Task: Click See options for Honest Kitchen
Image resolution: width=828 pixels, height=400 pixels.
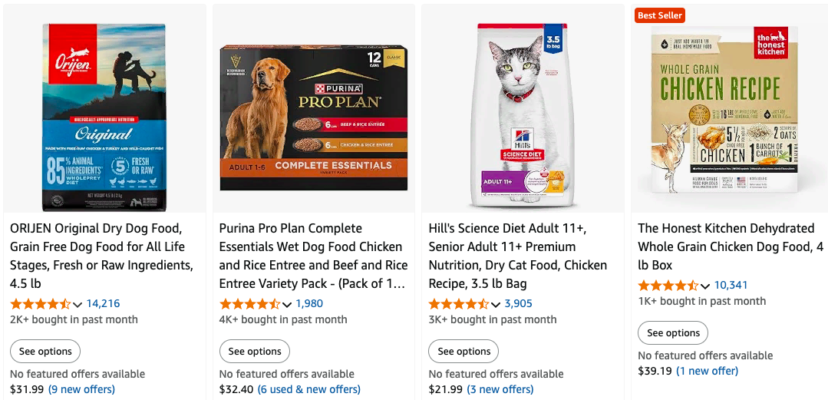Action: (x=673, y=333)
